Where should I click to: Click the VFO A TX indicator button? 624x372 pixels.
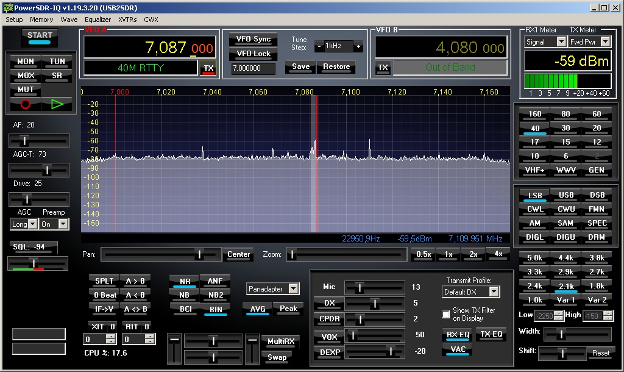click(x=208, y=68)
